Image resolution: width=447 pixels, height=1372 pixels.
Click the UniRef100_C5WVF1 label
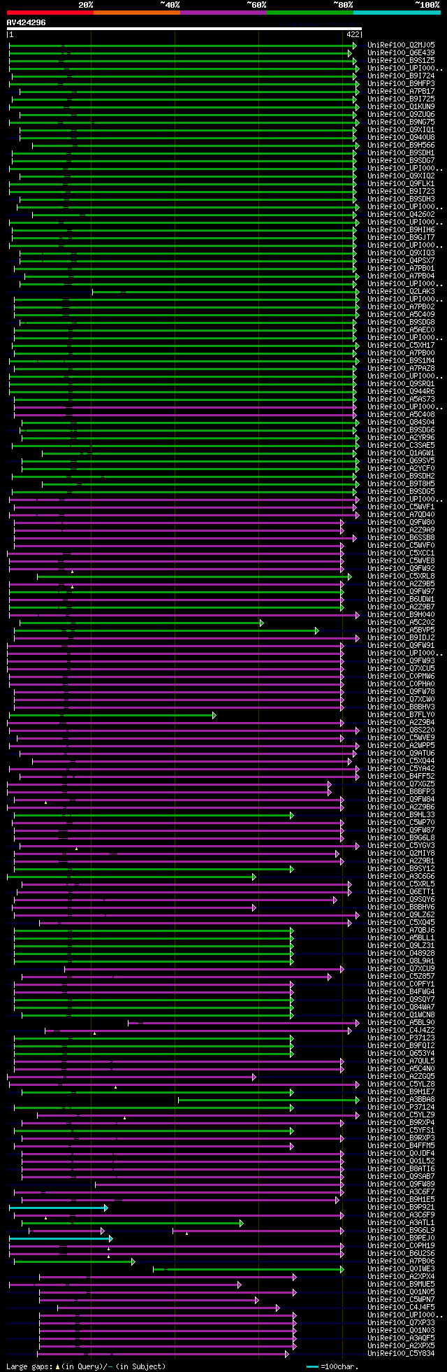pyautogui.click(x=401, y=507)
